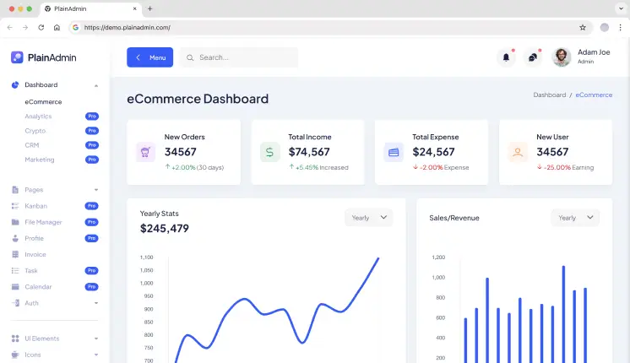
Task: Expand the Icons submenu arrow
Action: (96, 355)
